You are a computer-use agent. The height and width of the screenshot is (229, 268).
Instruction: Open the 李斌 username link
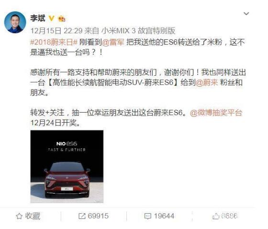38,18
